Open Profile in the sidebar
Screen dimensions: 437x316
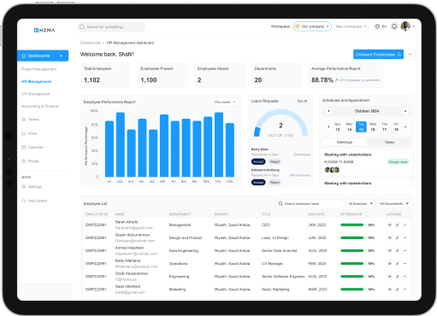(x=30, y=161)
